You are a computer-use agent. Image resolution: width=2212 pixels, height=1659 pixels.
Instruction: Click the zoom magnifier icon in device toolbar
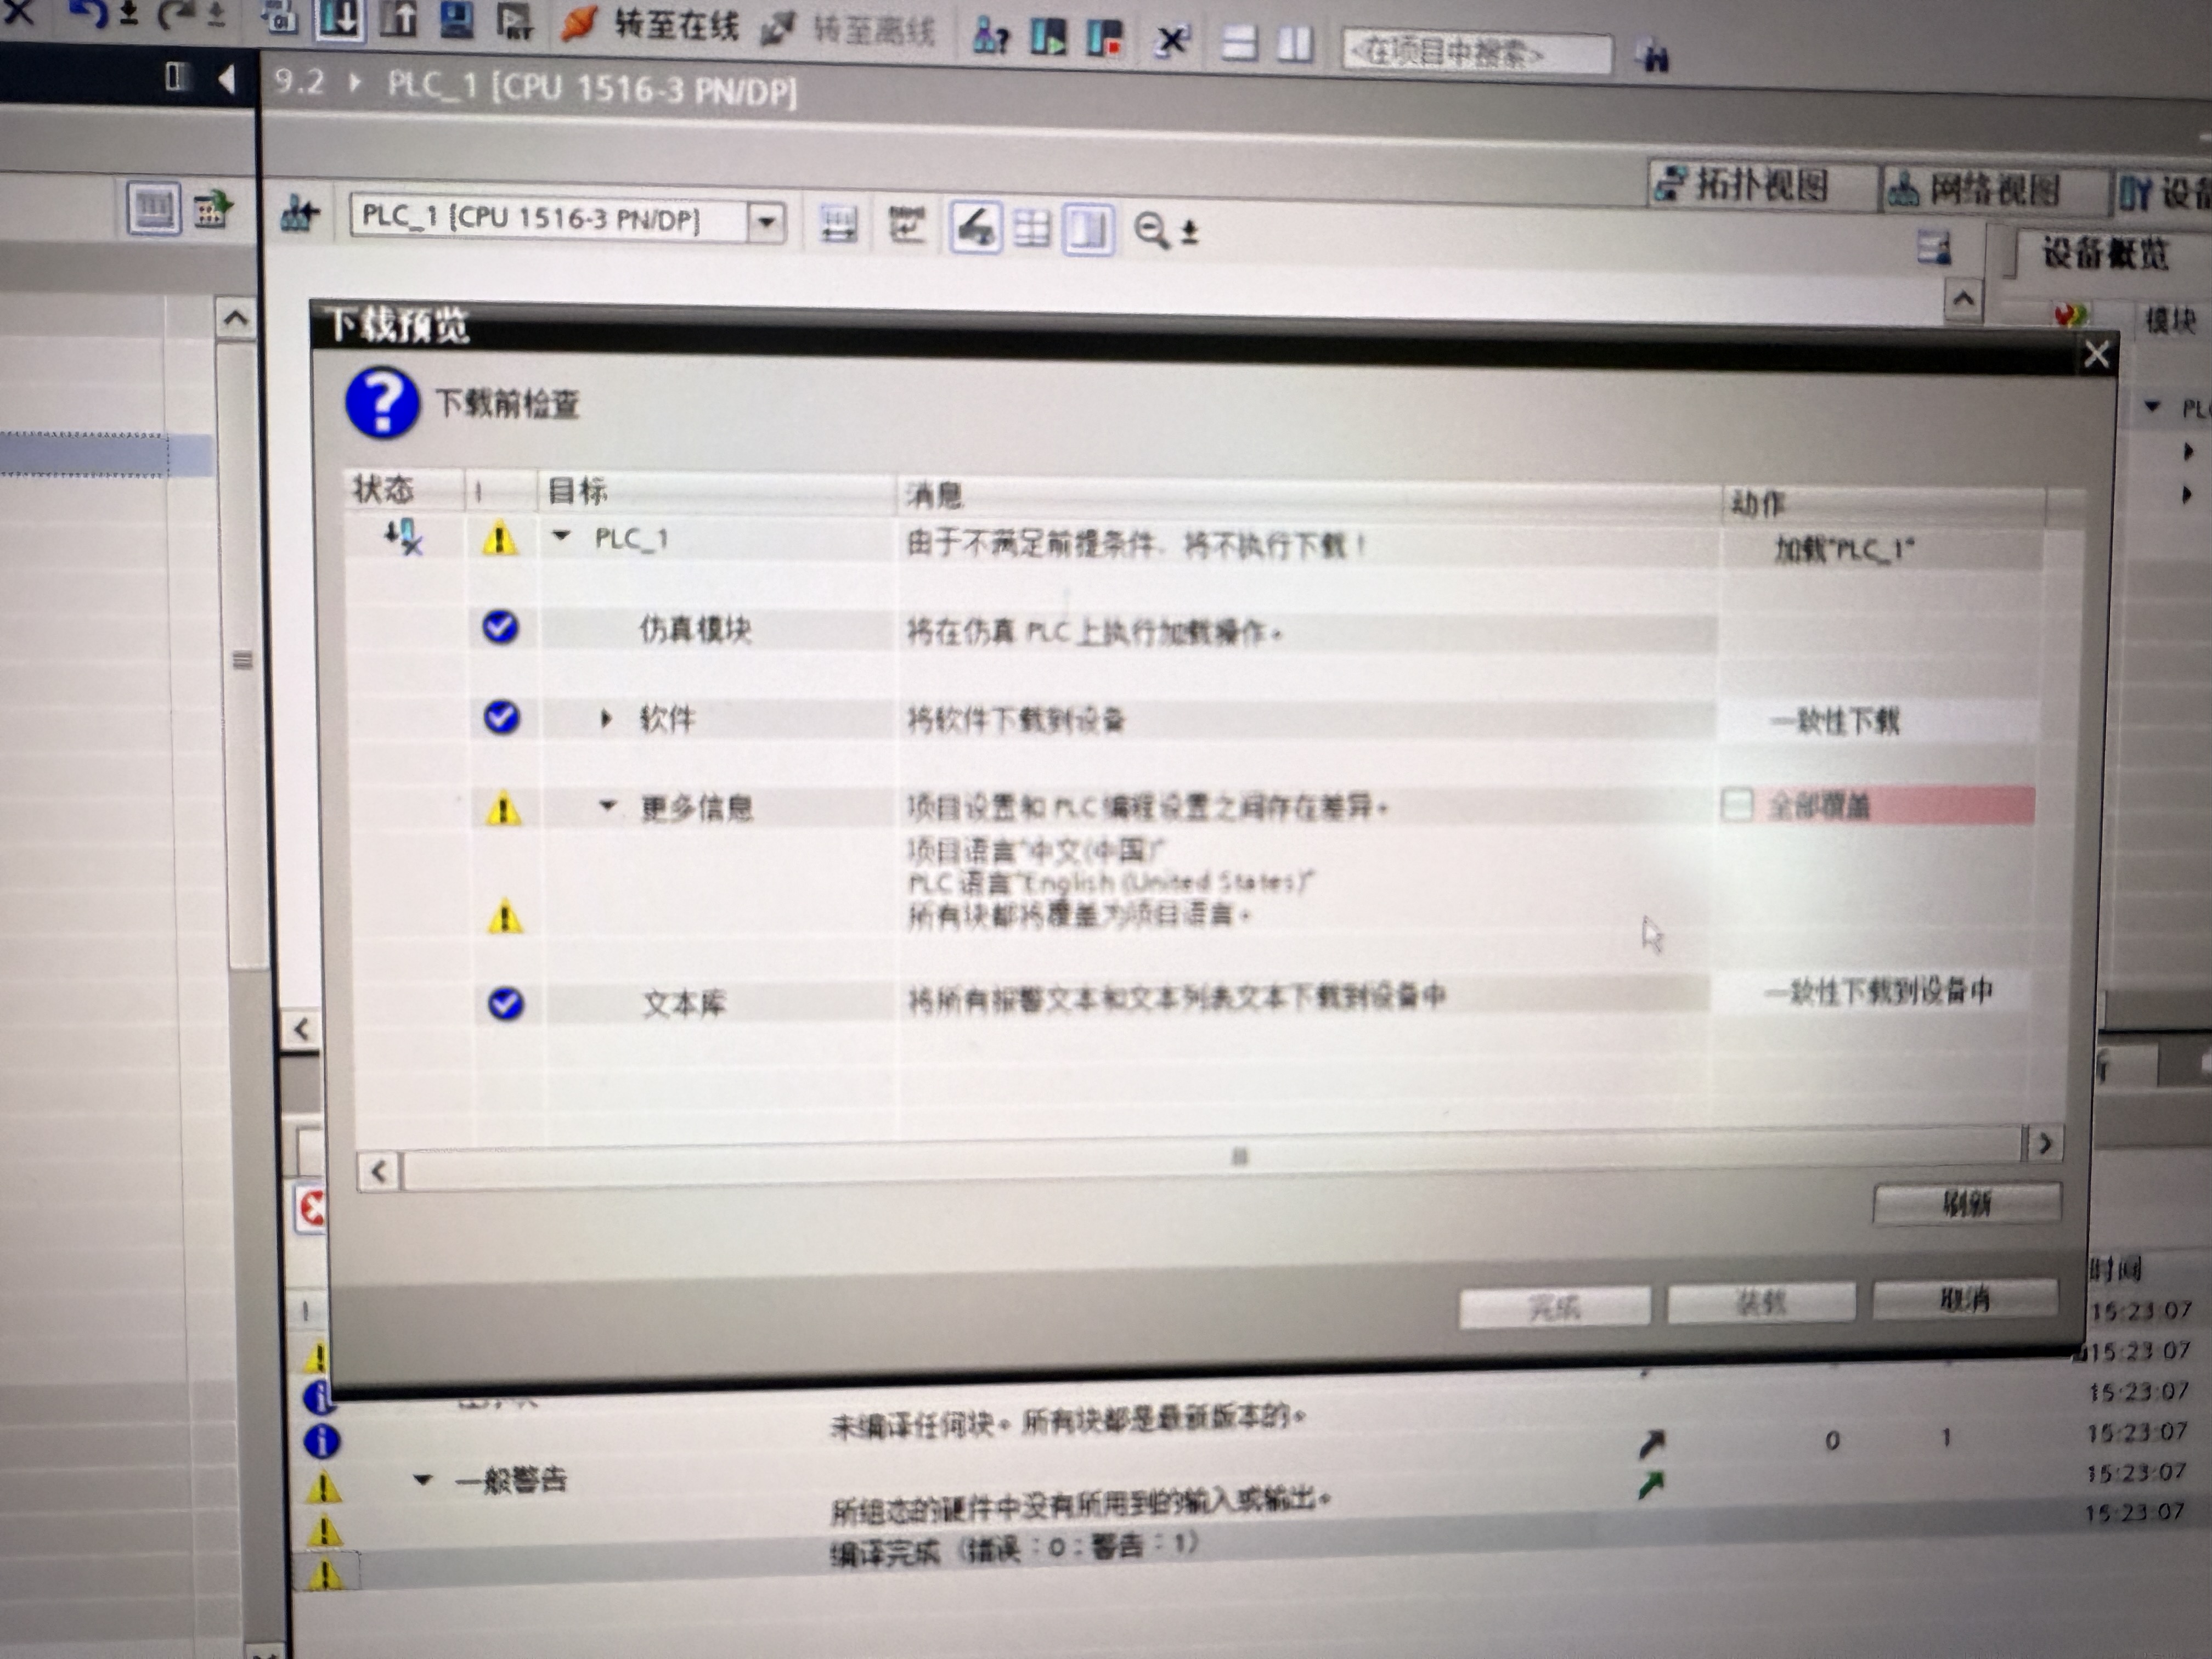click(x=1150, y=230)
